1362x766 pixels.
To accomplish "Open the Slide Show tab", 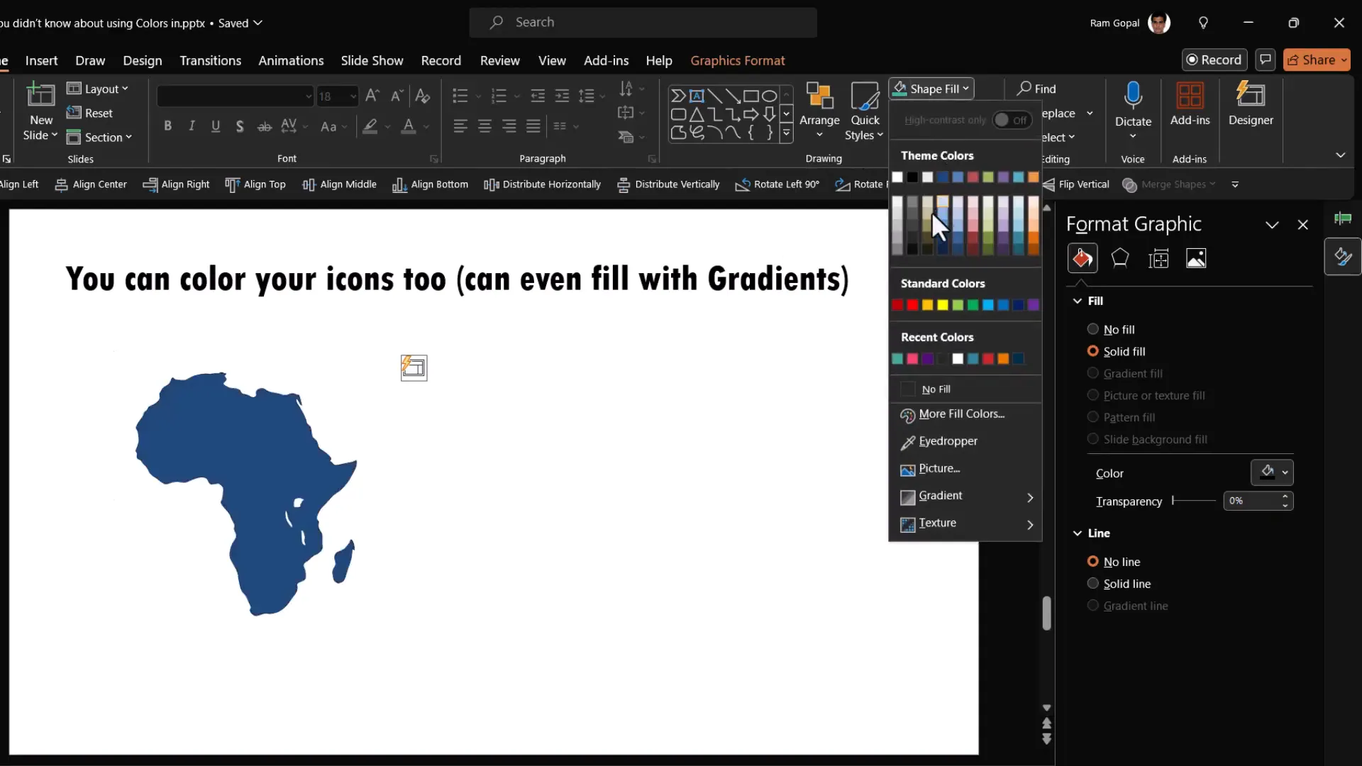I will 372,60.
